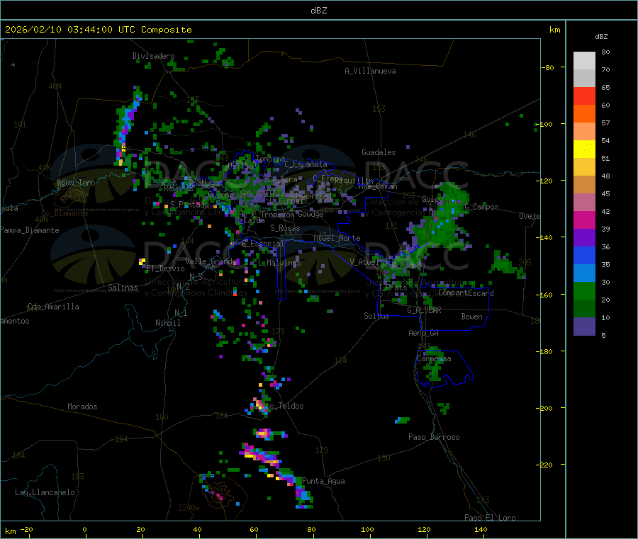Click the 'Atuel_Norte' location label
The width and height of the screenshot is (638, 539).
(337, 238)
